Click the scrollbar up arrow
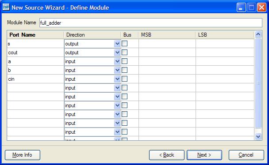 [x=258, y=34]
